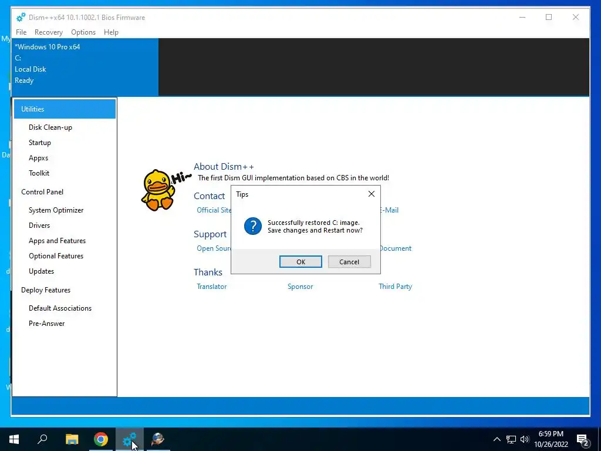The height and width of the screenshot is (451, 601).
Task: Follow the Translator thanks link
Action: pos(211,287)
